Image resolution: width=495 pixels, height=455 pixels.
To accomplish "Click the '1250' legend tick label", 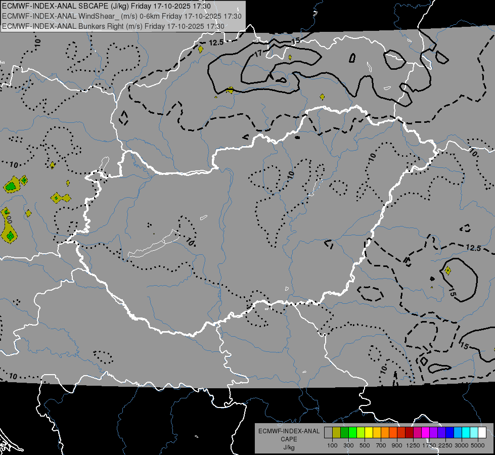I will point(413,445).
